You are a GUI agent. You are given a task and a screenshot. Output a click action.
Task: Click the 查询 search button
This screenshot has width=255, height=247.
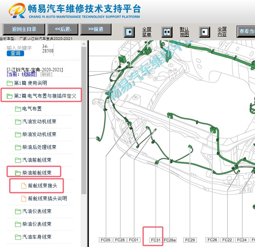point(15,53)
